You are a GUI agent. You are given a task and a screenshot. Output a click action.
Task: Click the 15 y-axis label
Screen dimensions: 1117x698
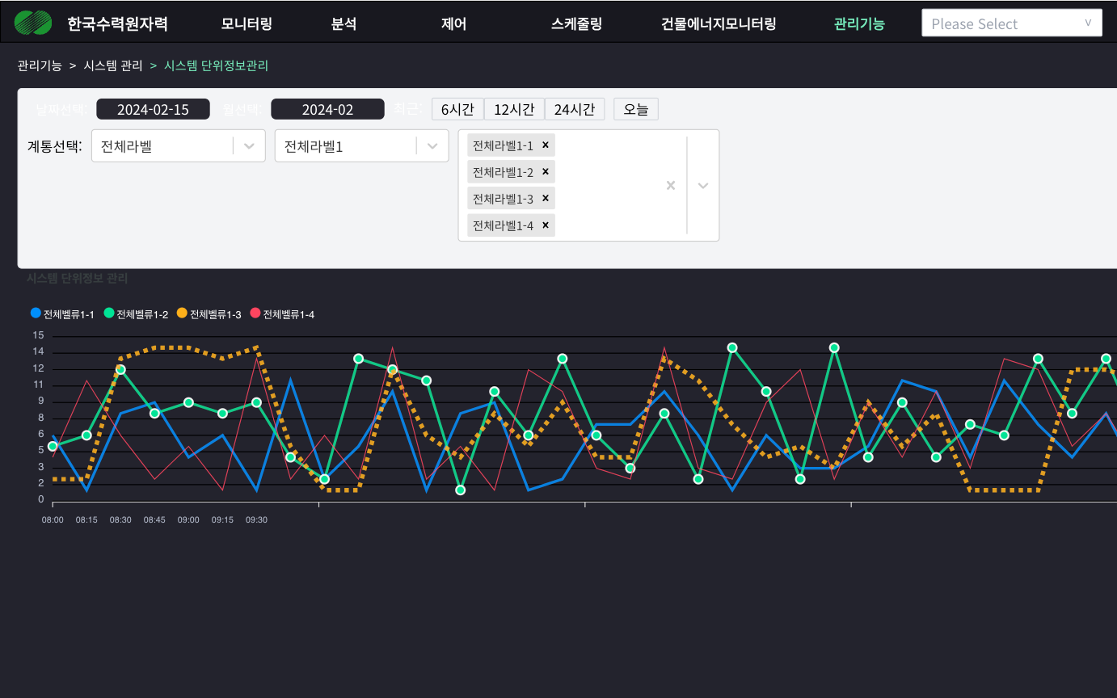pyautogui.click(x=38, y=335)
